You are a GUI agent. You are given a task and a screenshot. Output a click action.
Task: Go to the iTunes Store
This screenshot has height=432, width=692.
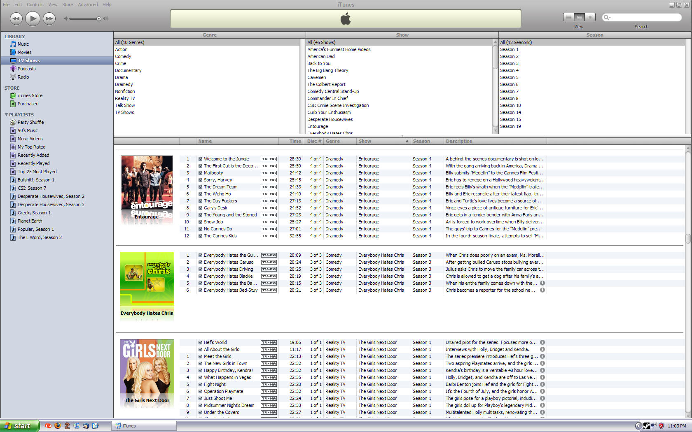pos(30,95)
